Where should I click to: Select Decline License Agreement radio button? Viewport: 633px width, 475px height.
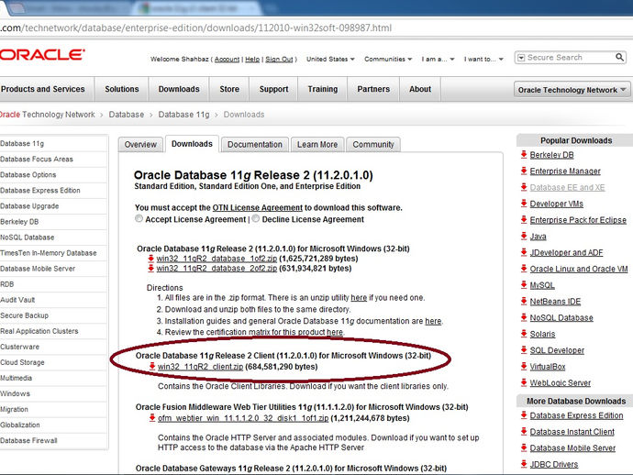pyautogui.click(x=256, y=219)
